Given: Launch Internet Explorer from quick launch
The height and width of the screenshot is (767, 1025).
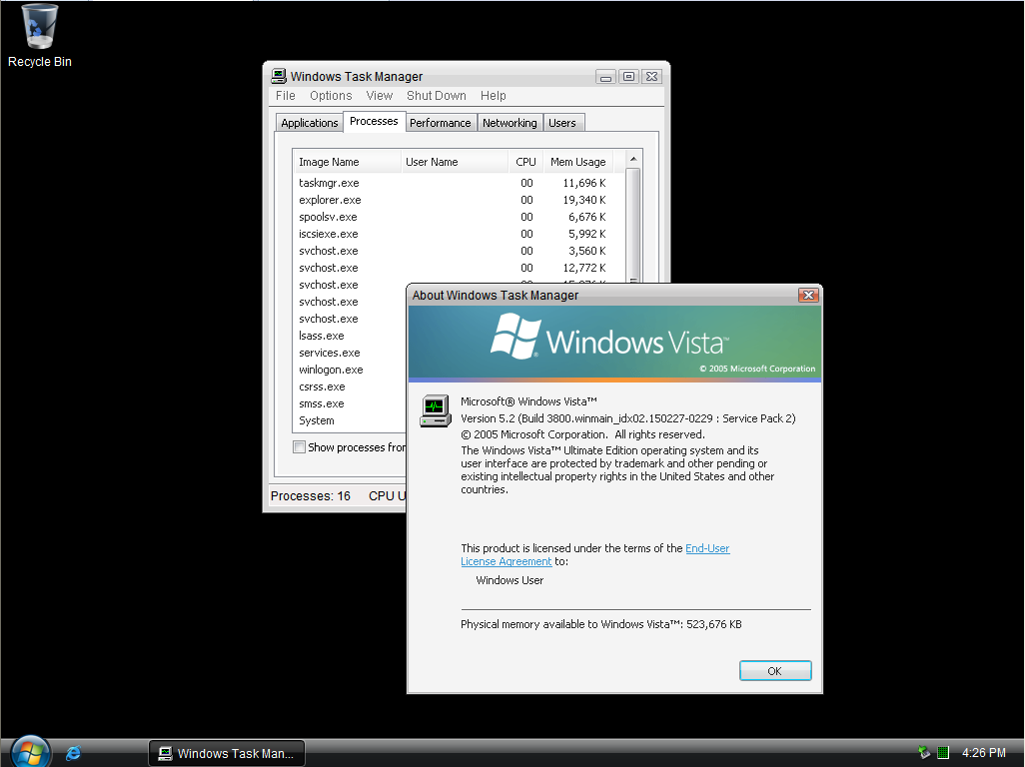Looking at the screenshot, I should pos(73,753).
